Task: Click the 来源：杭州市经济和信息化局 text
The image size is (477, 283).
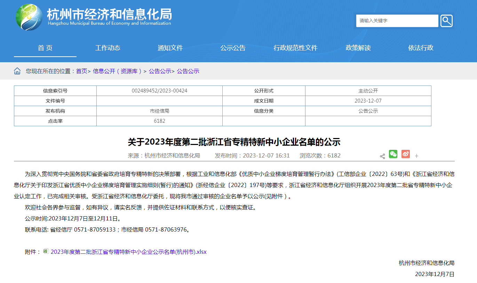Action: (x=164, y=155)
